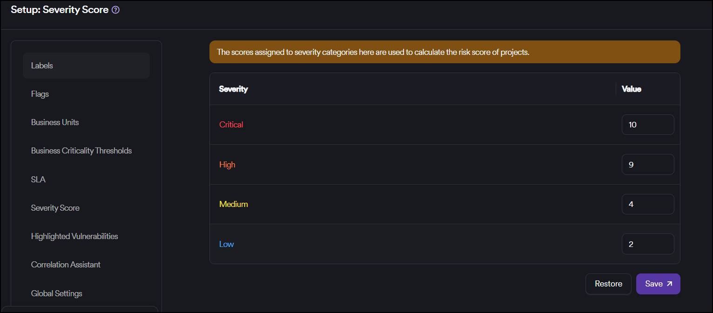Screen dimensions: 713x313
Task: Navigate to the SLA setup page
Action: (x=38, y=180)
